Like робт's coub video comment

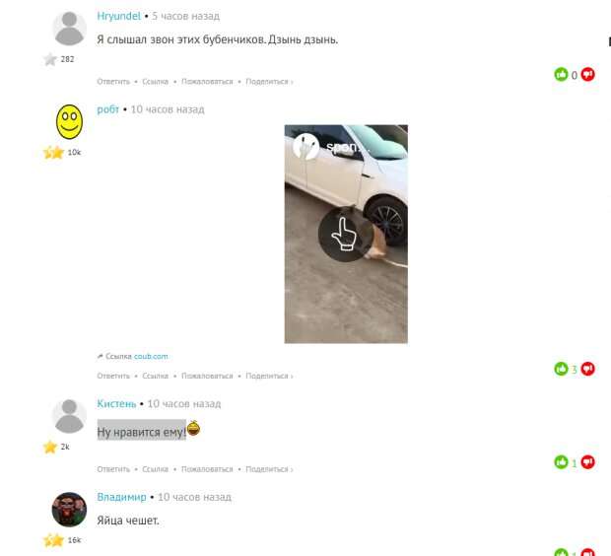pos(561,369)
